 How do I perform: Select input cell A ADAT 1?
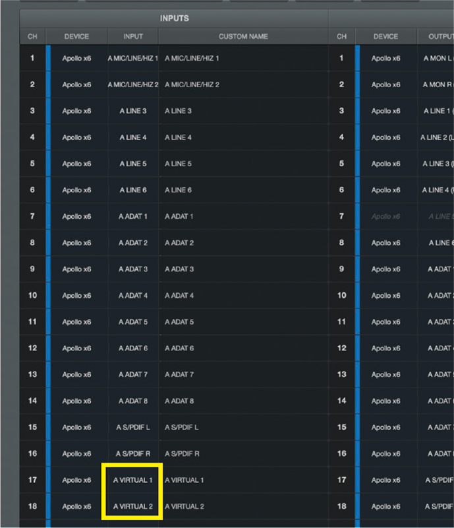[133, 216]
